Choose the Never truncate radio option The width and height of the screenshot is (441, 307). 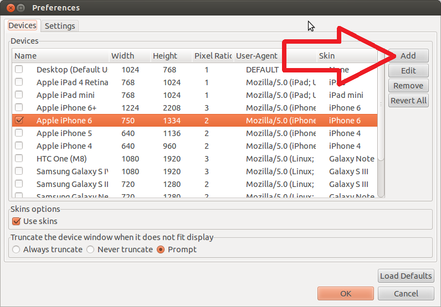(x=90, y=249)
